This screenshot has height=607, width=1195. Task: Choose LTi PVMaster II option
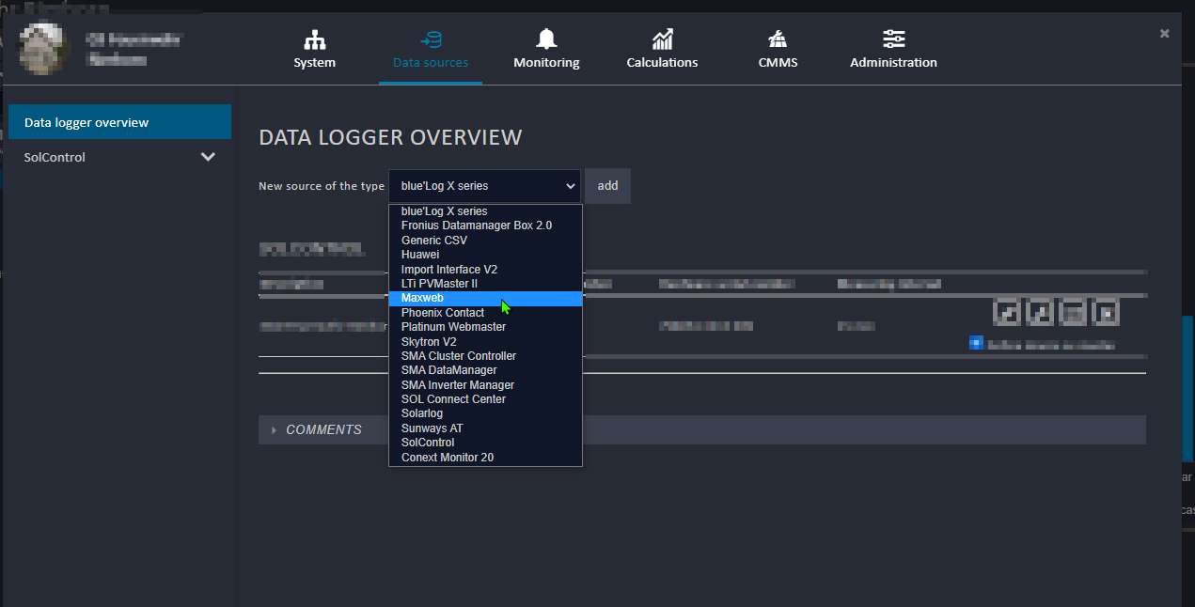pyautogui.click(x=485, y=284)
